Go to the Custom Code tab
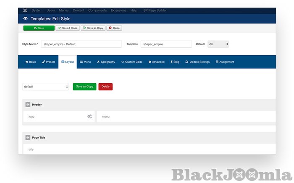The image size is (294, 183). [132, 62]
